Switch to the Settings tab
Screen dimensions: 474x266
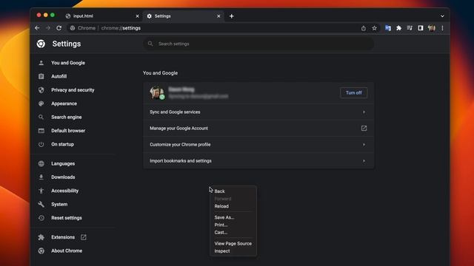click(184, 16)
